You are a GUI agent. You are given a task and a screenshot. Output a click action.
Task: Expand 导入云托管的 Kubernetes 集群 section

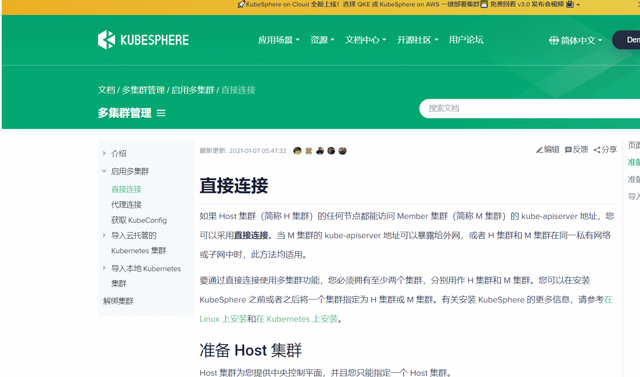click(104, 235)
